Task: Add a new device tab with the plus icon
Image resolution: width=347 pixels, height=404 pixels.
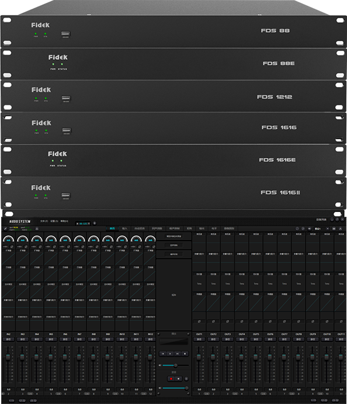Action: [94, 223]
